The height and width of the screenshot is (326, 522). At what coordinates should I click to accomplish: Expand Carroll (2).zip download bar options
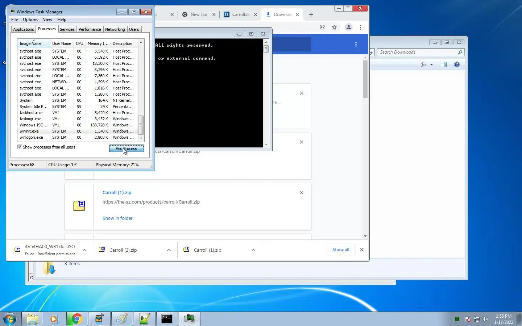(x=169, y=250)
